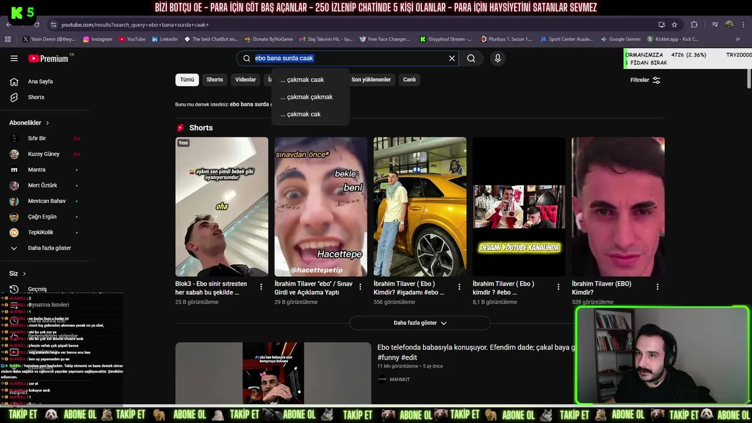
Task: Open the Free Face Changer bookmark
Action: point(384,39)
